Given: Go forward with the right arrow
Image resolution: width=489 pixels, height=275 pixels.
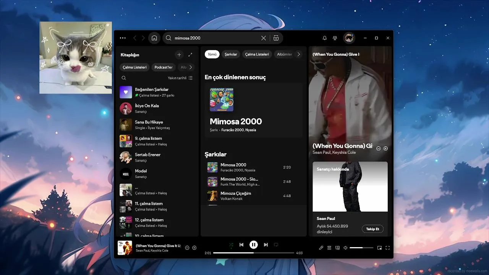Looking at the screenshot, I should [143, 38].
